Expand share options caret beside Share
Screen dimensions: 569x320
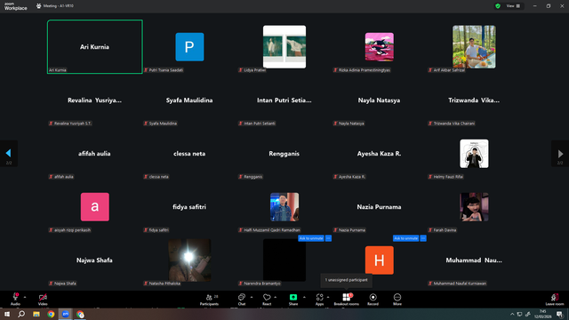tap(304, 297)
